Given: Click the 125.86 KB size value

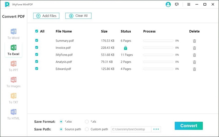Looking at the screenshot, I should tap(108, 69).
